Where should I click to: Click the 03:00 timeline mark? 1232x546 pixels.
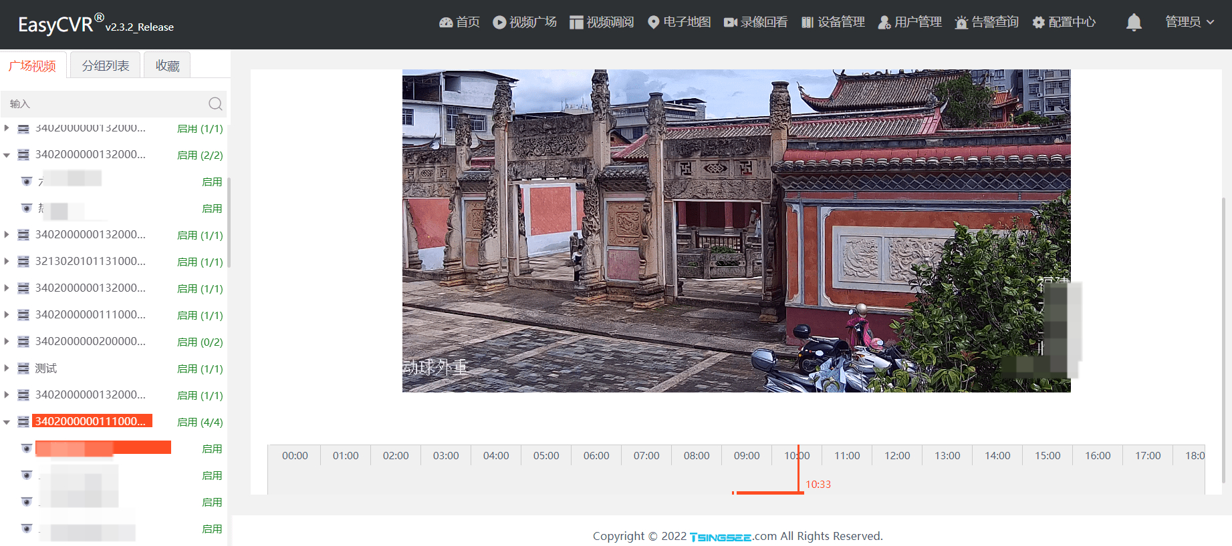tap(446, 456)
